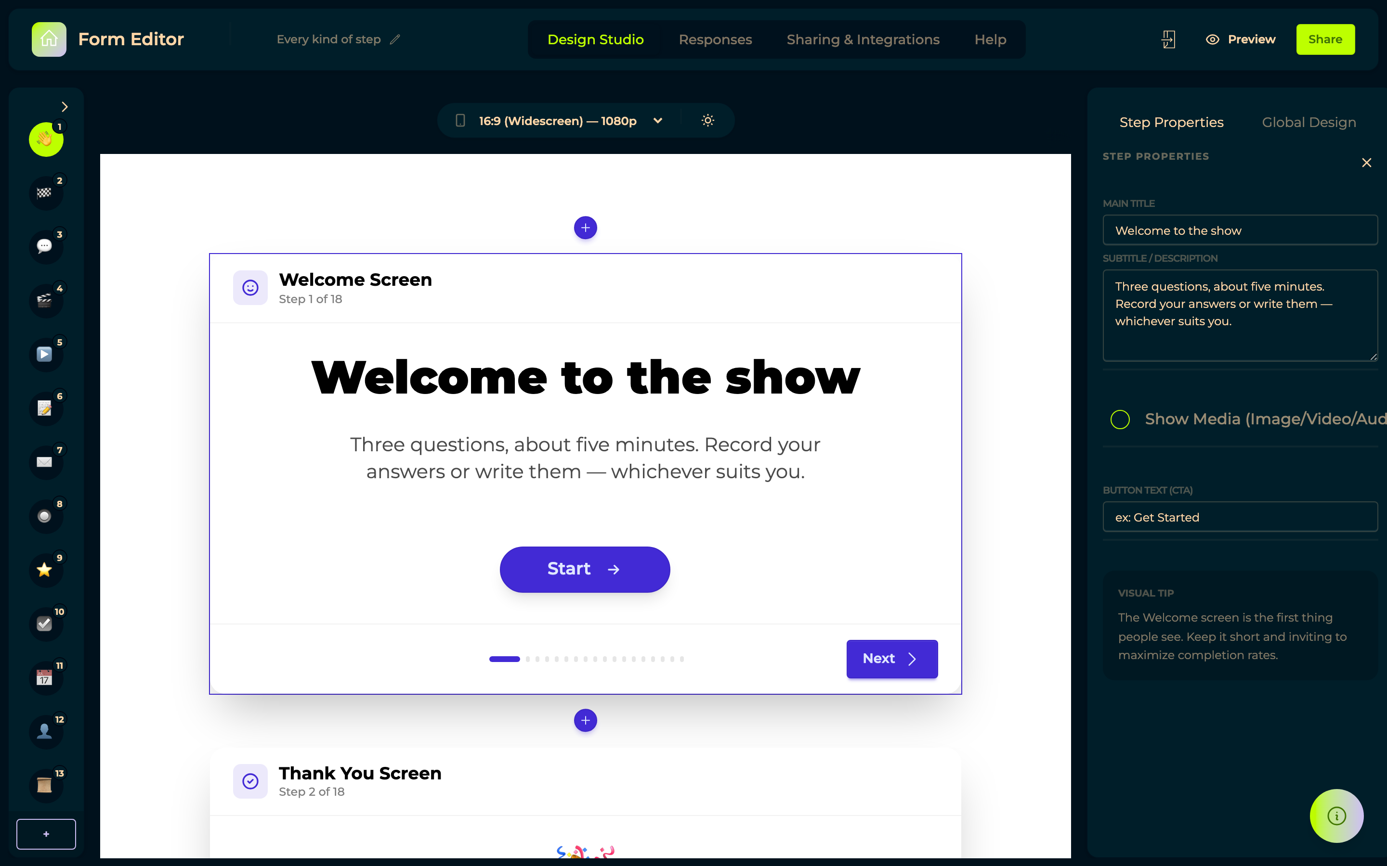Select step 12 person silhouette icon
The width and height of the screenshot is (1387, 866).
click(46, 731)
